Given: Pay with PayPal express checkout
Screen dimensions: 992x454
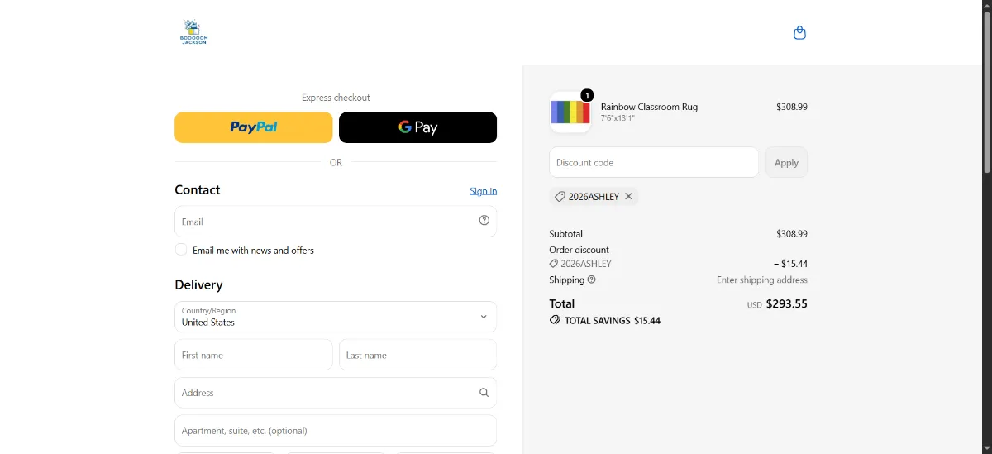Looking at the screenshot, I should pos(253,127).
